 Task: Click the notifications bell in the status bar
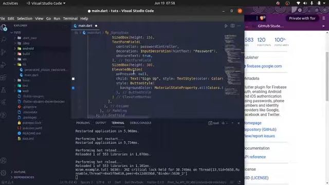pos(239,182)
